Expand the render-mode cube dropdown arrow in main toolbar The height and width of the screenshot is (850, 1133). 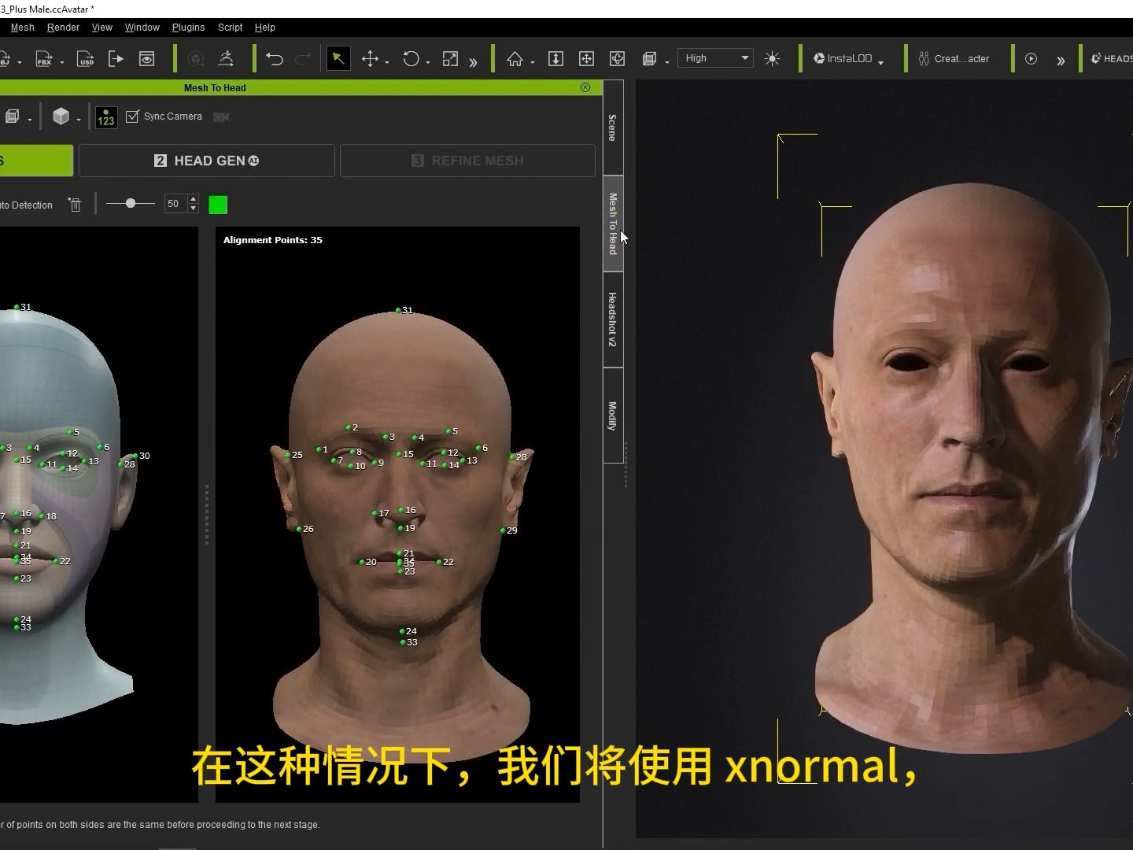[666, 61]
